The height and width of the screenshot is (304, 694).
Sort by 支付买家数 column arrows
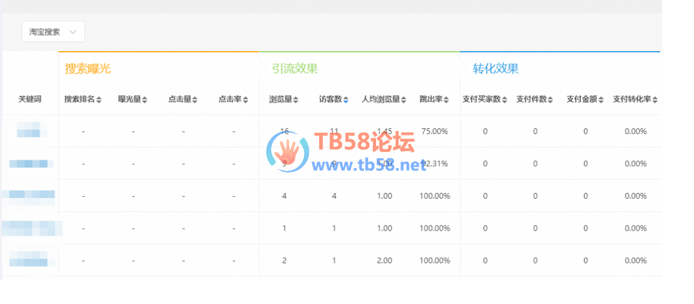(505, 100)
